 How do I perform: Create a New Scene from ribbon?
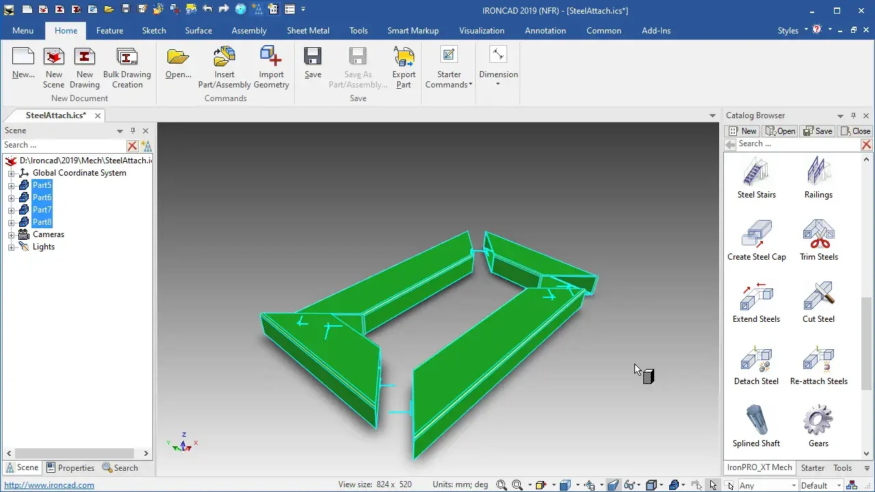tap(54, 67)
